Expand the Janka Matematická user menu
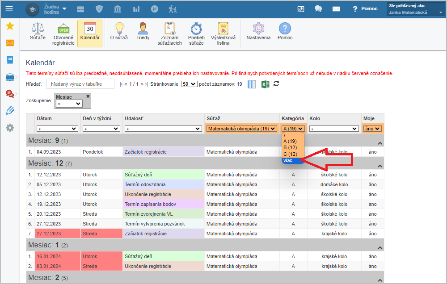The height and width of the screenshot is (284, 447). 415,9
